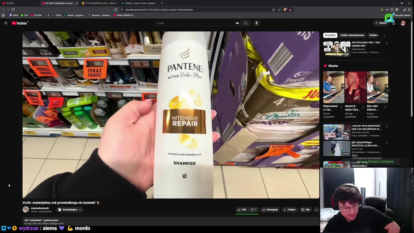The image size is (414, 233).
Task: Close the VLOG video tab
Action: point(77,3)
